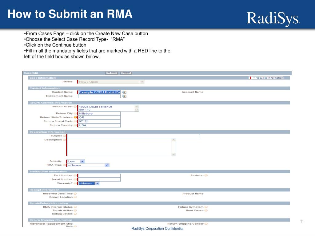This screenshot has height=236, width=315.
Task: Click help icon beside Root Cause
Action: click(x=206, y=210)
